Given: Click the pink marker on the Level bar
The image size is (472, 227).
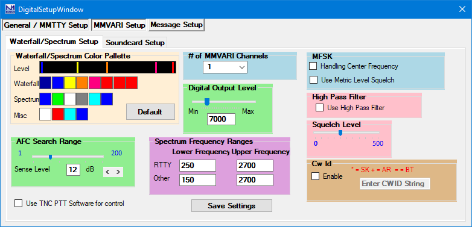Looking at the screenshot, I should (156, 67).
